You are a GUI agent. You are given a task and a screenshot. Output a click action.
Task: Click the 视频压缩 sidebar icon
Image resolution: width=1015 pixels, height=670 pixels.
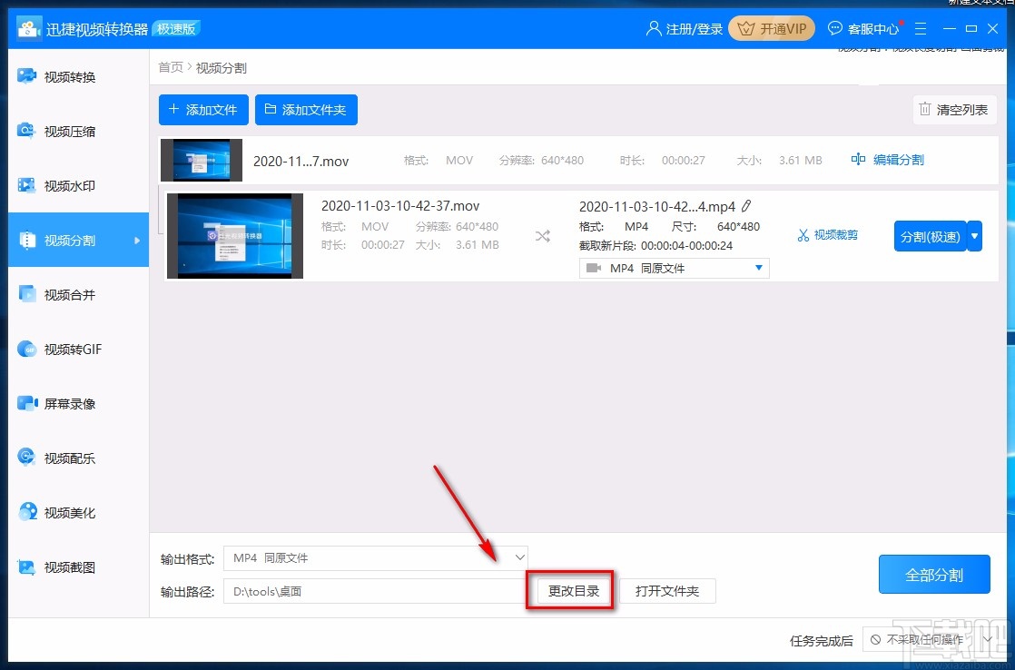coord(26,130)
